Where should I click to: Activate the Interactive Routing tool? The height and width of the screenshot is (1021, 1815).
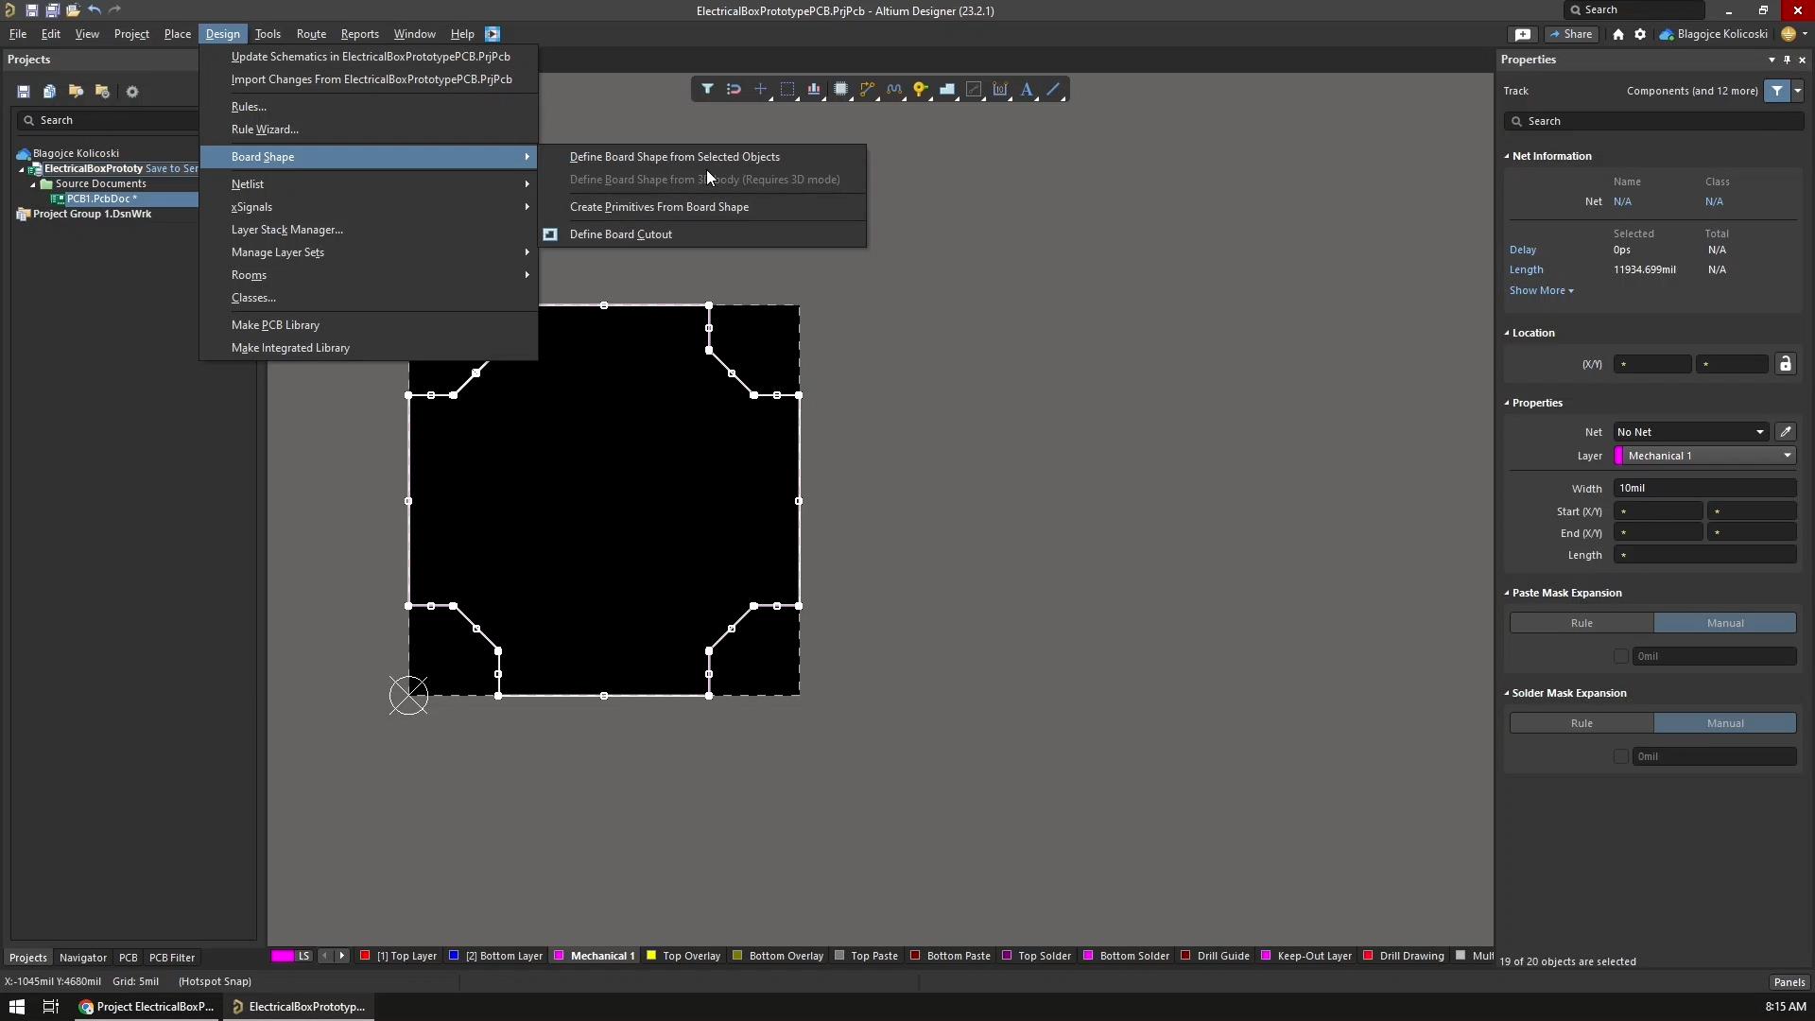coord(868,89)
